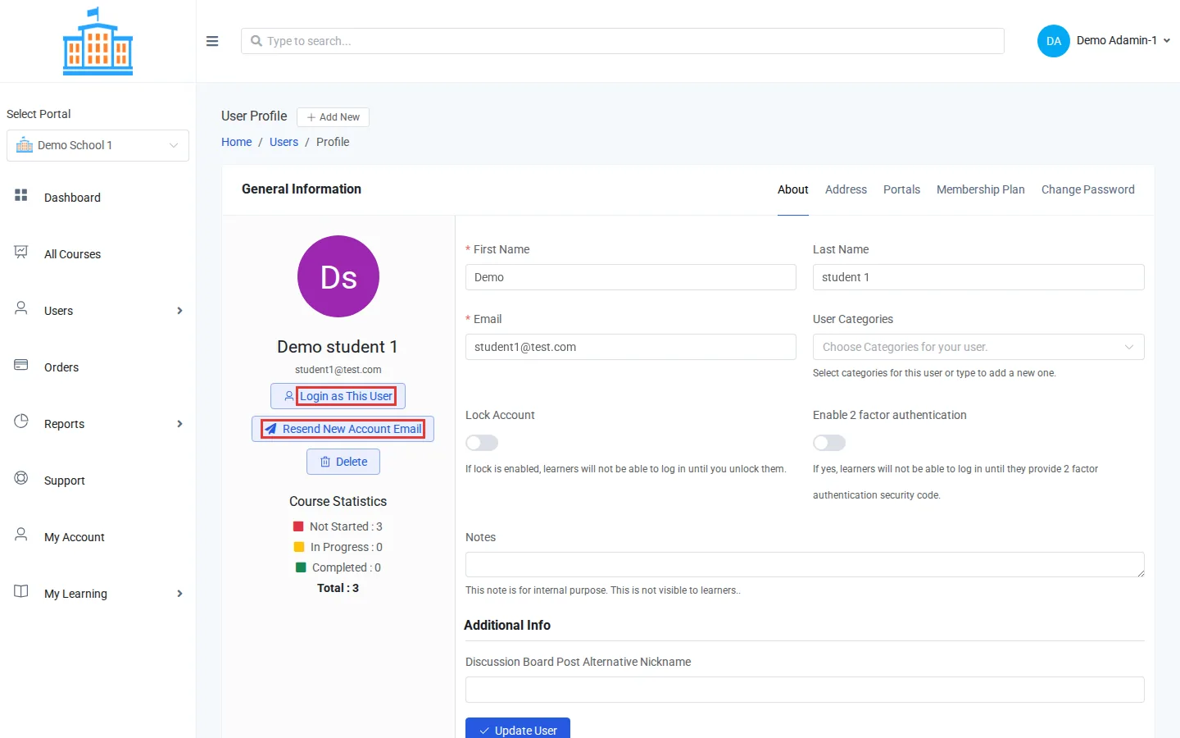The width and height of the screenshot is (1180, 738).
Task: Click the plus icon in Add New
Action: pyautogui.click(x=311, y=117)
